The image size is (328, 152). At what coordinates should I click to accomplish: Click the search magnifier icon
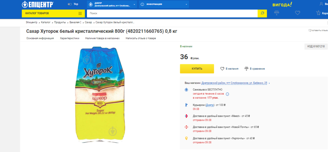[262, 13]
